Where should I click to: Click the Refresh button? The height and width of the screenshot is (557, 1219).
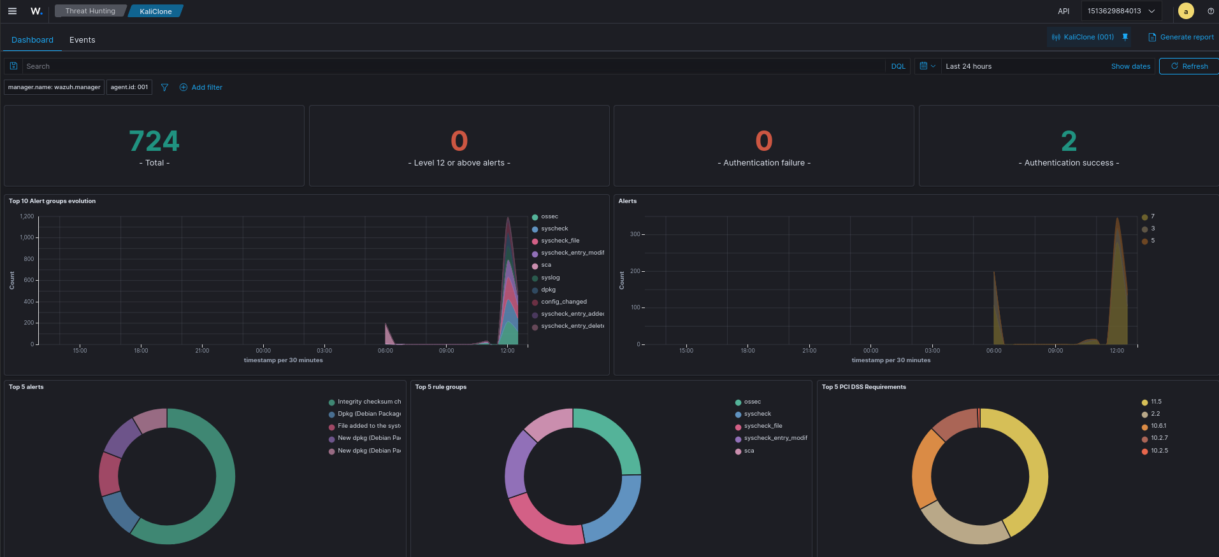1189,66
